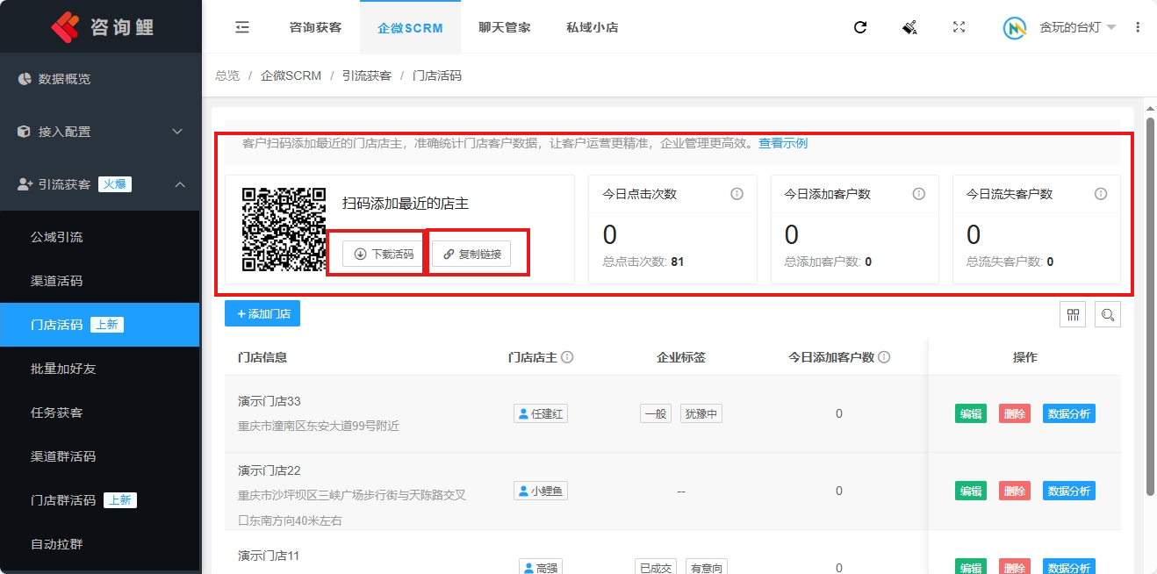Click the 企微SCRM breadcrumb

click(x=291, y=75)
